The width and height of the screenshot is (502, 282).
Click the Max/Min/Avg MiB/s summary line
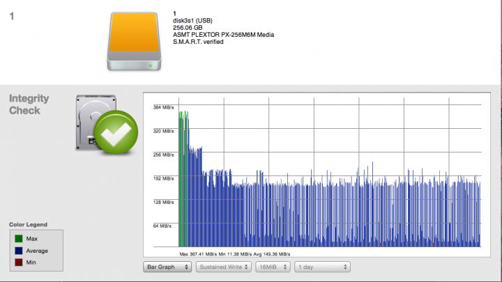pyautogui.click(x=235, y=254)
